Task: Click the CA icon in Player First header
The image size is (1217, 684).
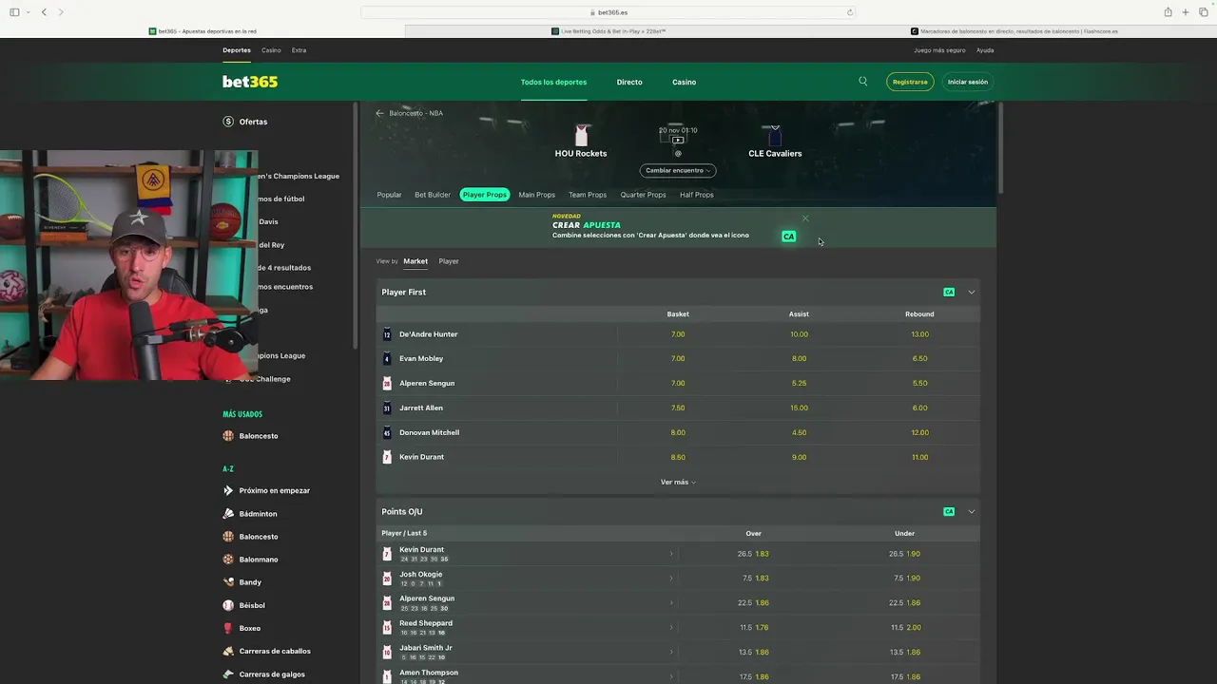Action: [x=949, y=293]
